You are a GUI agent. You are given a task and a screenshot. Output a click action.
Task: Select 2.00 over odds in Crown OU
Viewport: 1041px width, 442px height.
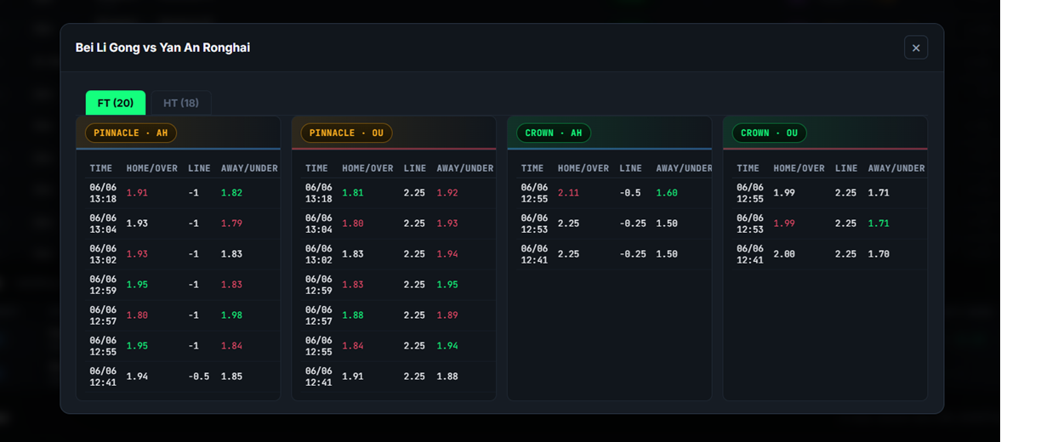[x=784, y=254]
